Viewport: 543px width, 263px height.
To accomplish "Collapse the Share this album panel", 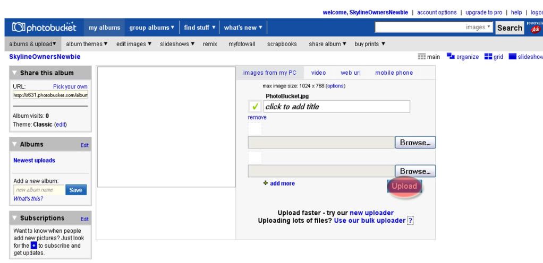I will pos(14,73).
